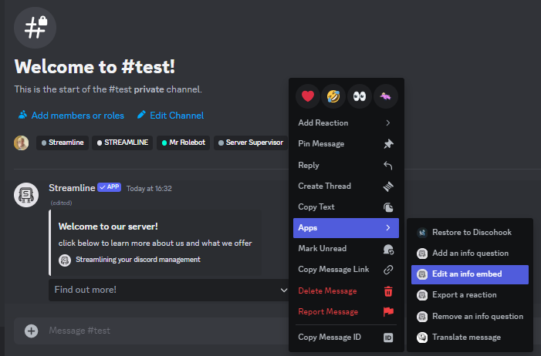Click the plus attachment icon in message bar
The image size is (541, 356).
(32, 331)
